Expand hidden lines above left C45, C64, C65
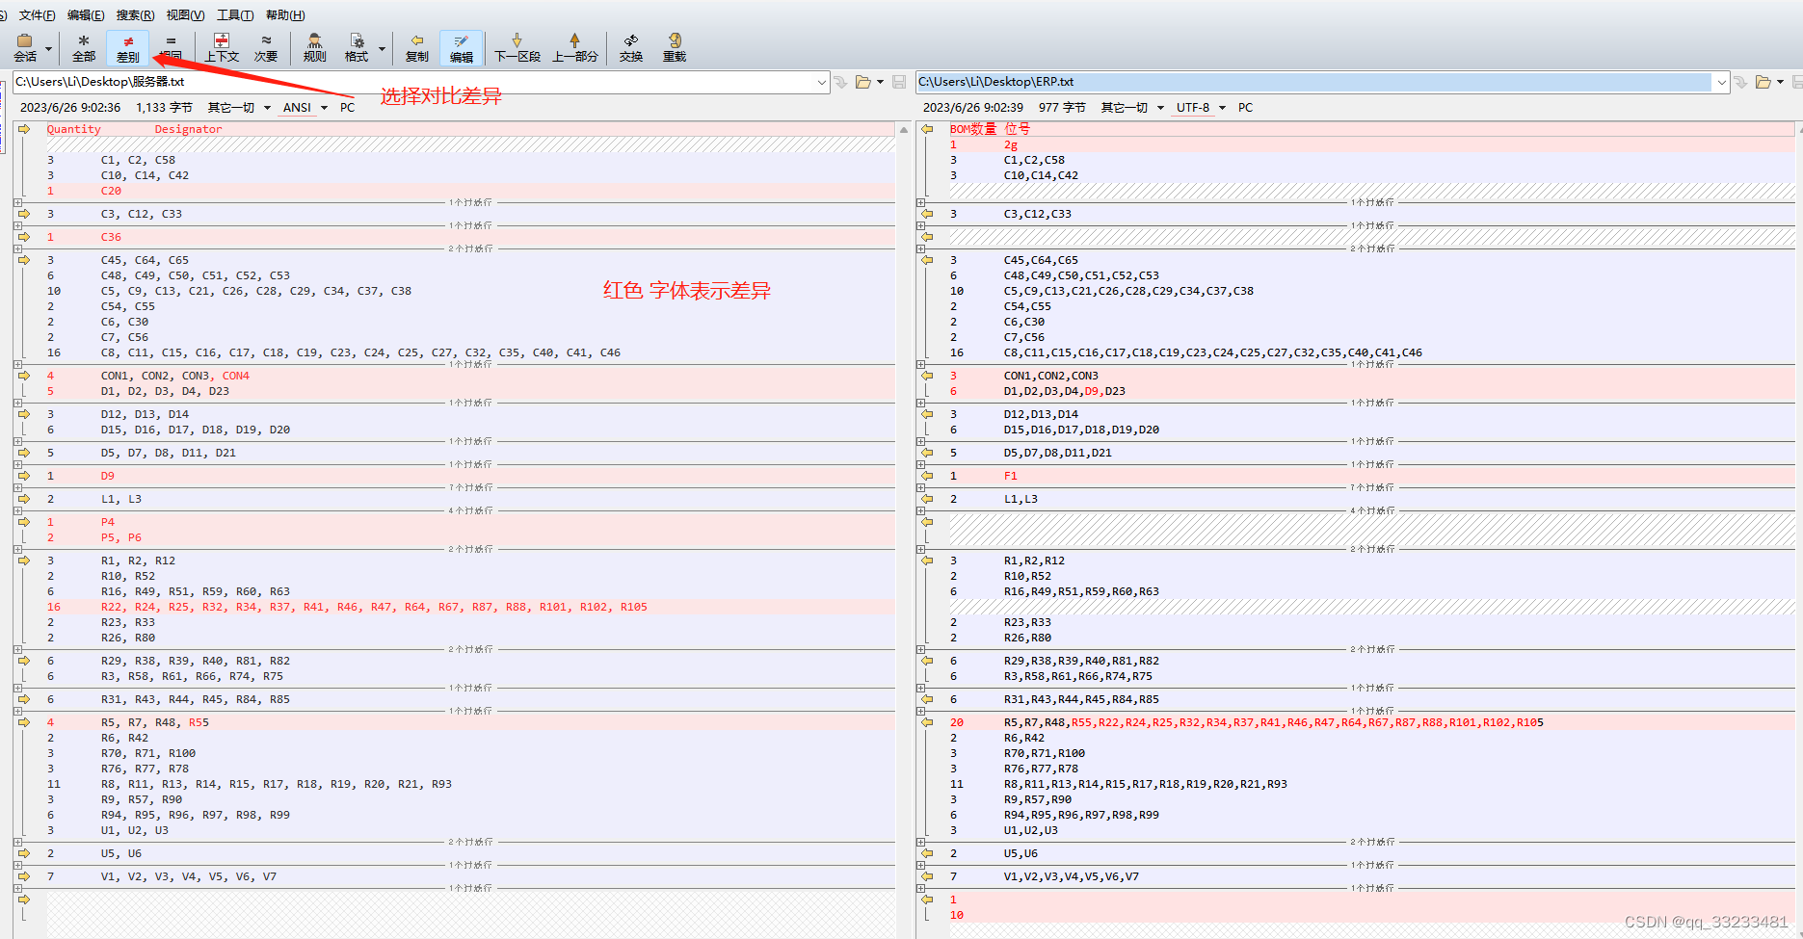Image resolution: width=1803 pixels, height=939 pixels. [18, 248]
